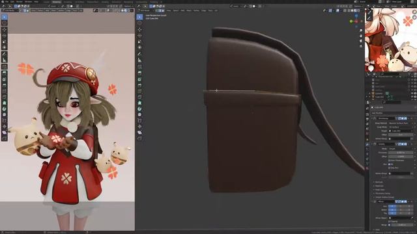Toggle Clipping checkbox in Mirror modifier

(390, 221)
